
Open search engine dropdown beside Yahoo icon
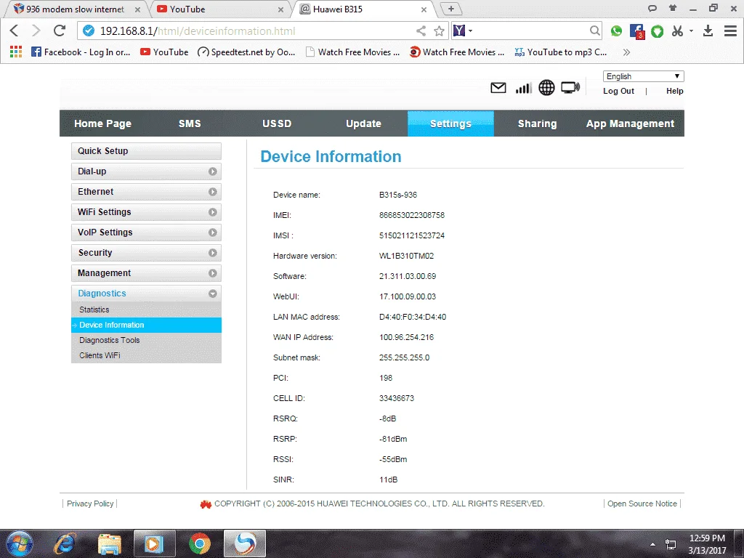pyautogui.click(x=471, y=31)
